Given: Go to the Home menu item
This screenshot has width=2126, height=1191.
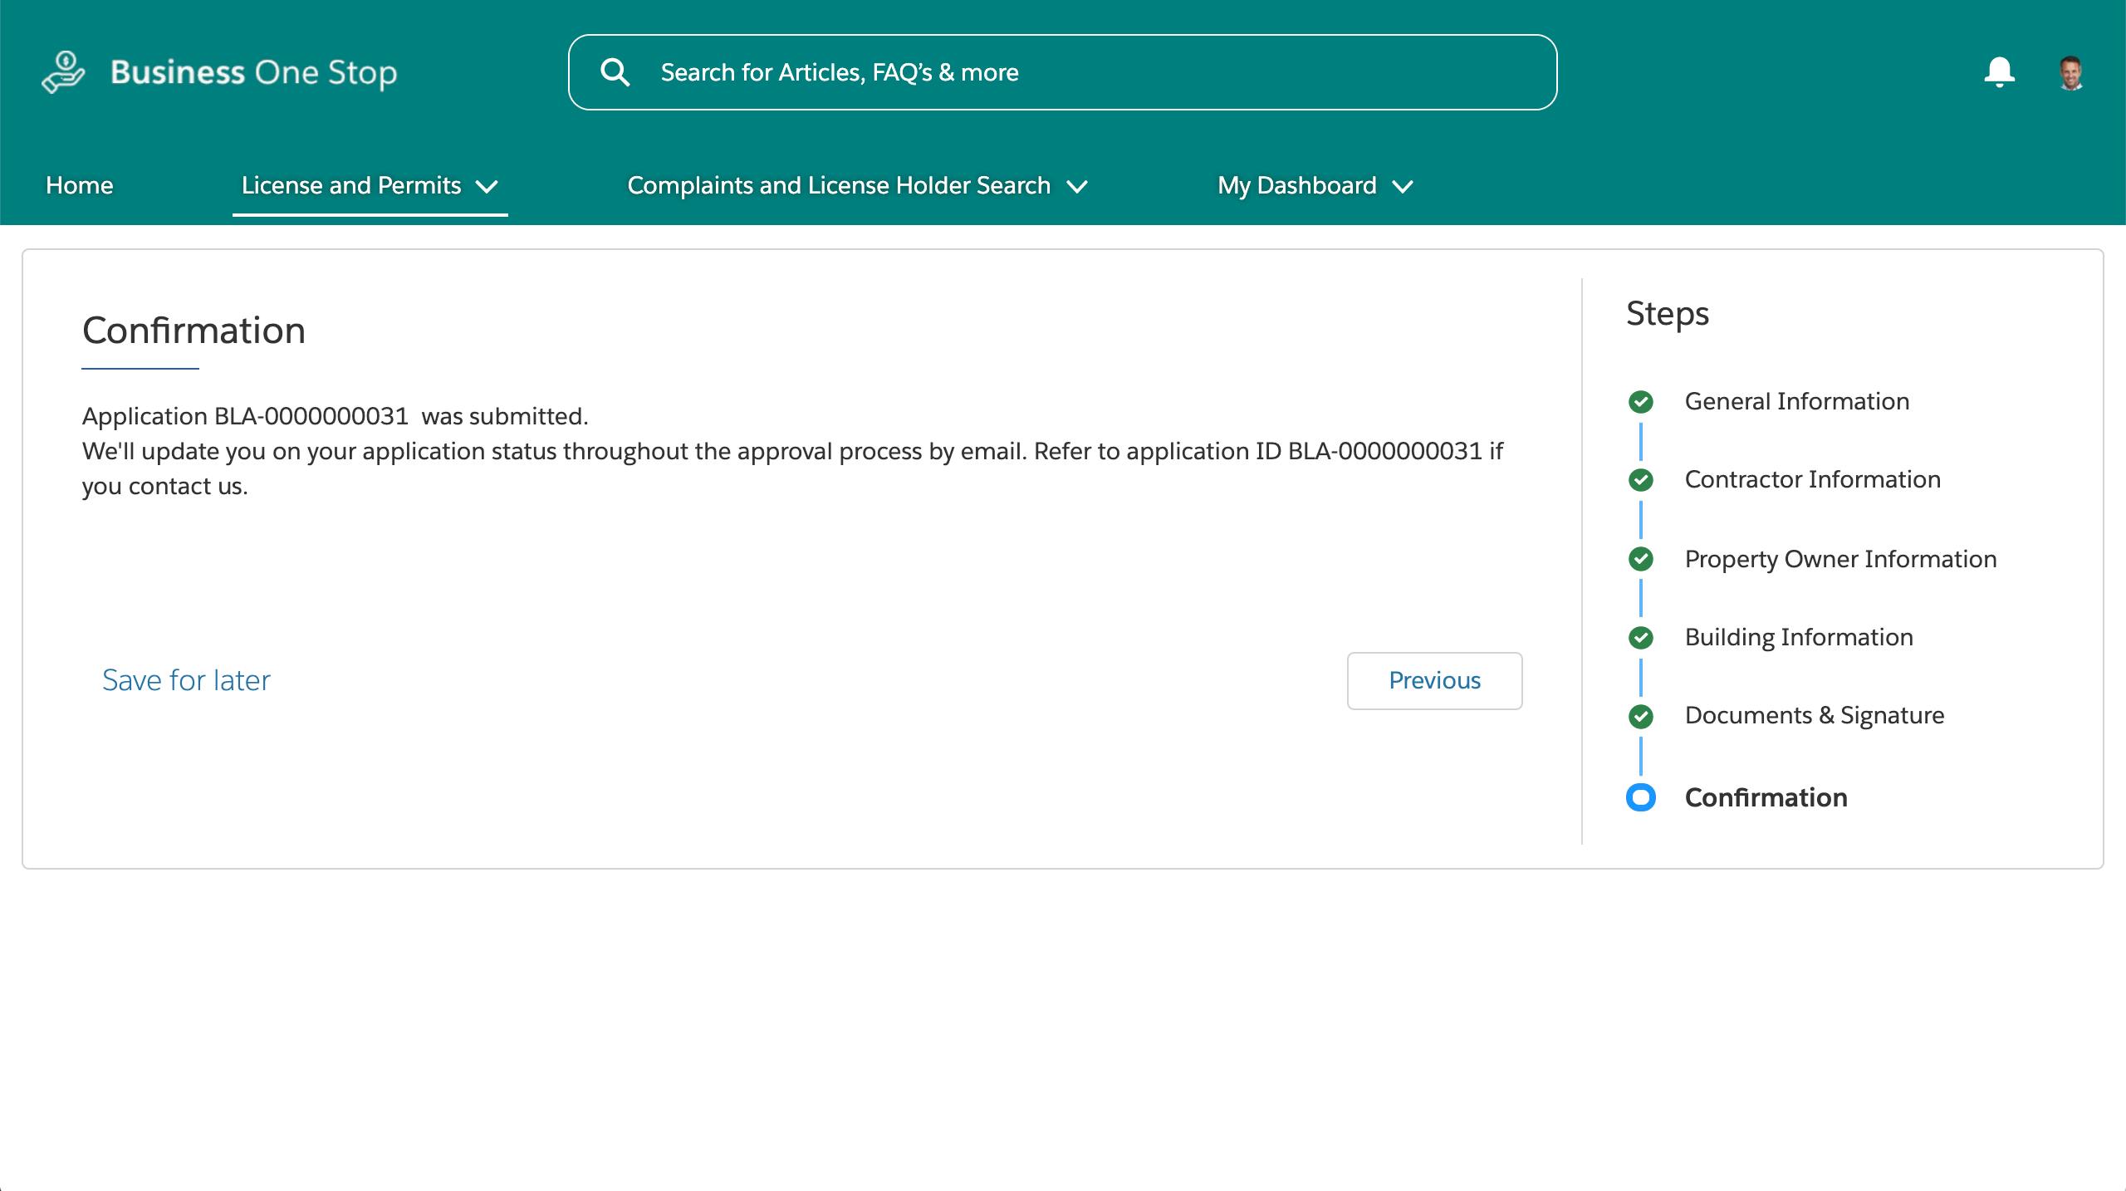Looking at the screenshot, I should (80, 185).
